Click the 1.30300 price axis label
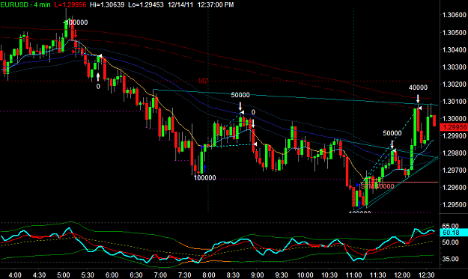Viewport: 468px width, 279px height. pos(454,67)
